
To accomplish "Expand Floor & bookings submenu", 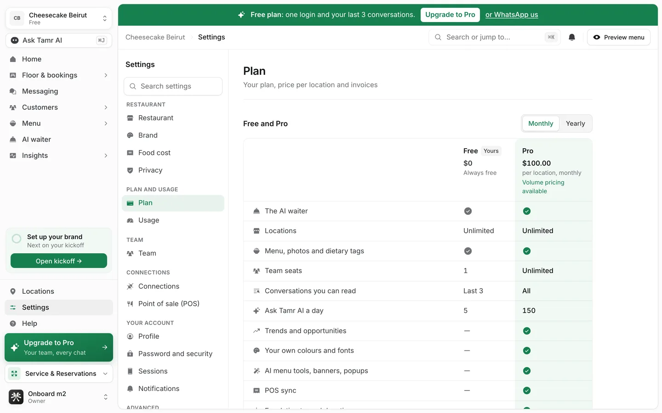I will tap(106, 75).
